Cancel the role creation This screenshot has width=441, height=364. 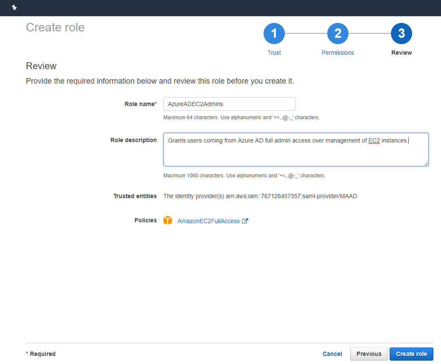point(332,354)
